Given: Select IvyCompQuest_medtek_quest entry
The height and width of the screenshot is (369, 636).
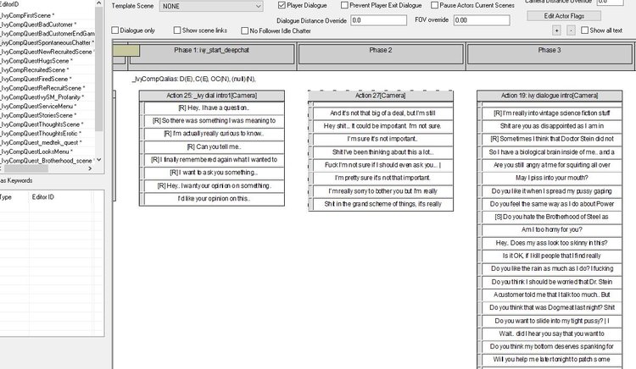Looking at the screenshot, I should point(41,142).
